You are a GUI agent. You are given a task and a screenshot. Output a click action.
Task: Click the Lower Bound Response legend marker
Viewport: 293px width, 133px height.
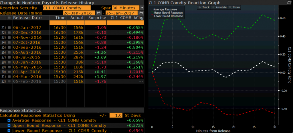coord(152,16)
